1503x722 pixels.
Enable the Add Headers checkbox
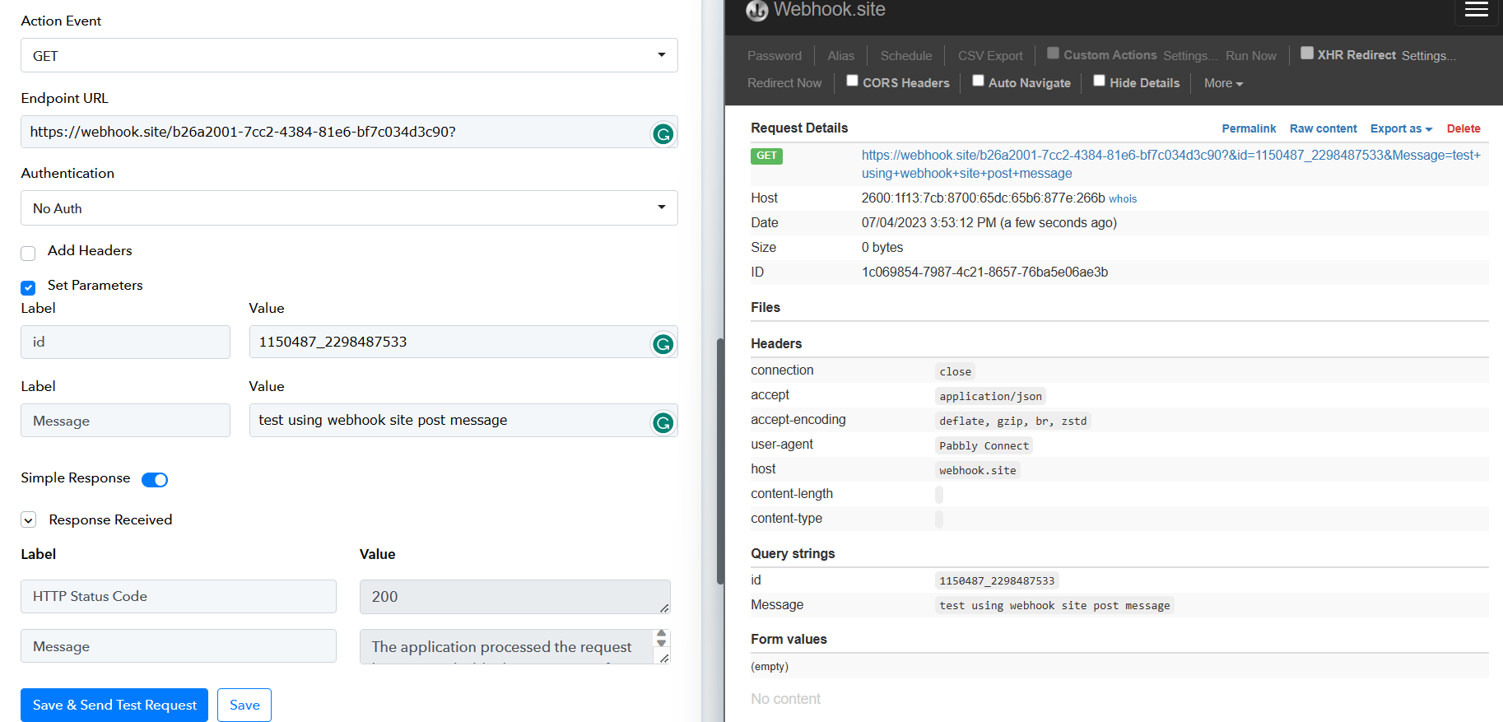coord(29,253)
